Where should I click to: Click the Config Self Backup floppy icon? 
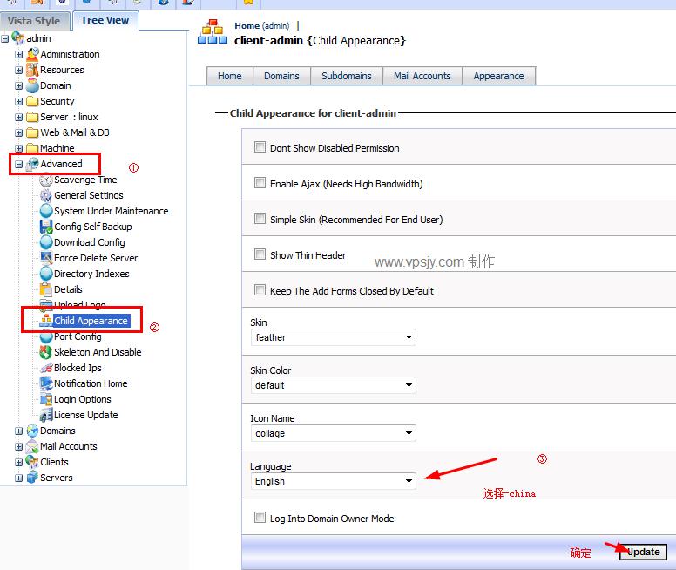46,227
